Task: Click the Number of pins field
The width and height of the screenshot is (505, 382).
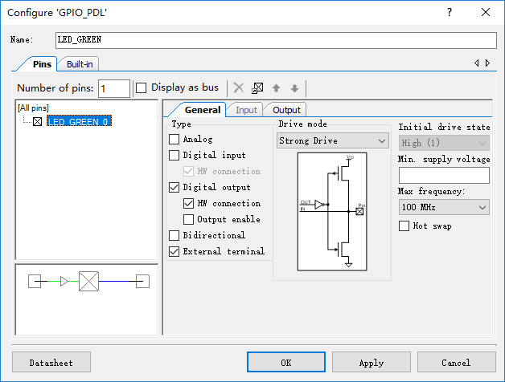Action: point(114,88)
